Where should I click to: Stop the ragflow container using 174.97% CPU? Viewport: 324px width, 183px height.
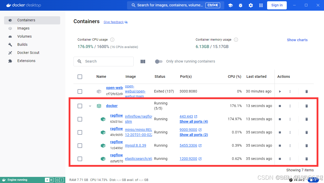point(280,119)
